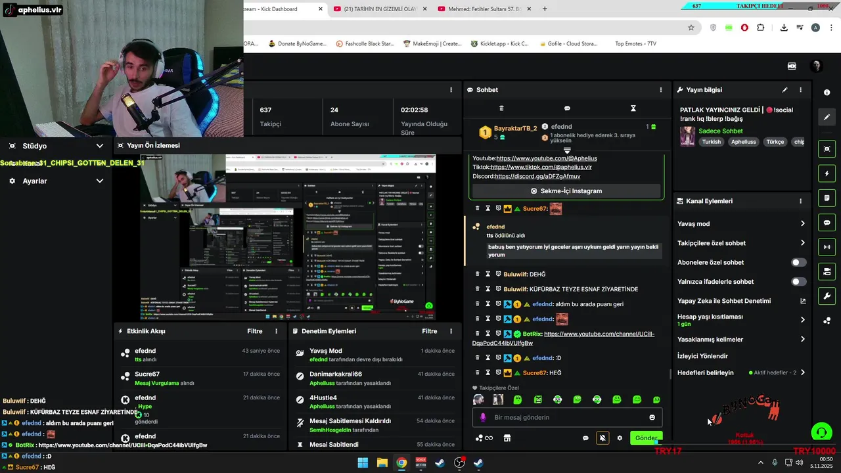Image resolution: width=841 pixels, height=473 pixels.
Task: Toggle the lightning bolt sidebar icon
Action: [x=827, y=173]
